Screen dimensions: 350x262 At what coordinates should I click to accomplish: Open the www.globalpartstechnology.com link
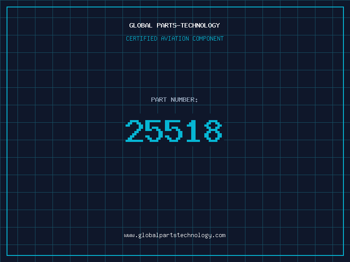(175, 235)
